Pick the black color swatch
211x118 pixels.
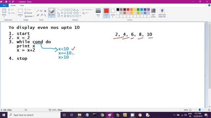coord(118,10)
